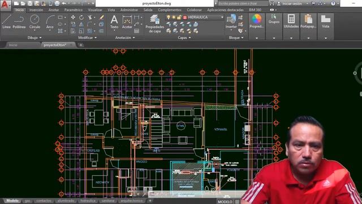The image size is (362, 204).
Task: Open the Paramétrico ribbon tab
Action: point(74,10)
